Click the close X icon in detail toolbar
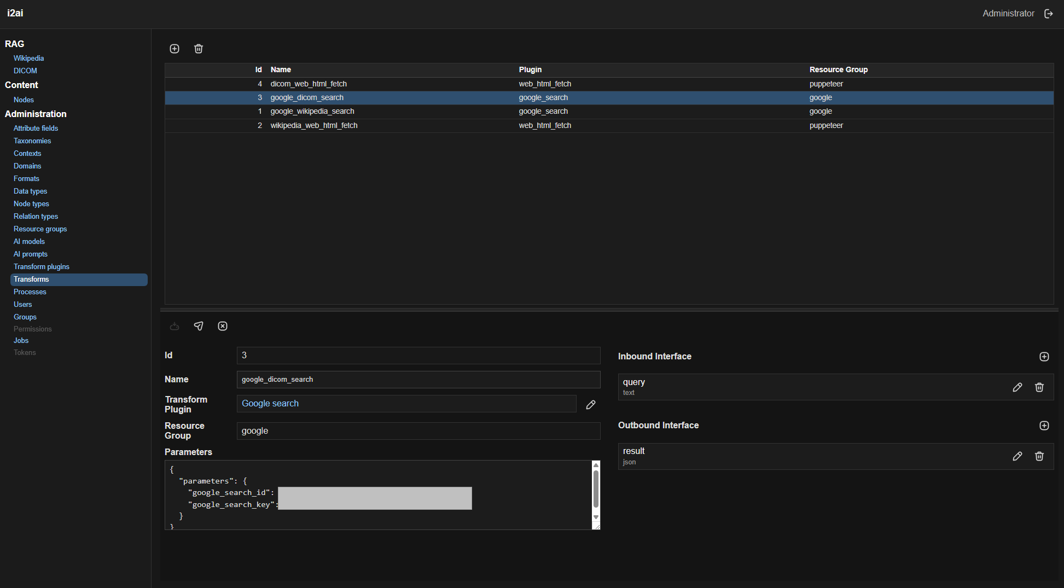Screen dimensions: 1064x588 tap(223, 326)
